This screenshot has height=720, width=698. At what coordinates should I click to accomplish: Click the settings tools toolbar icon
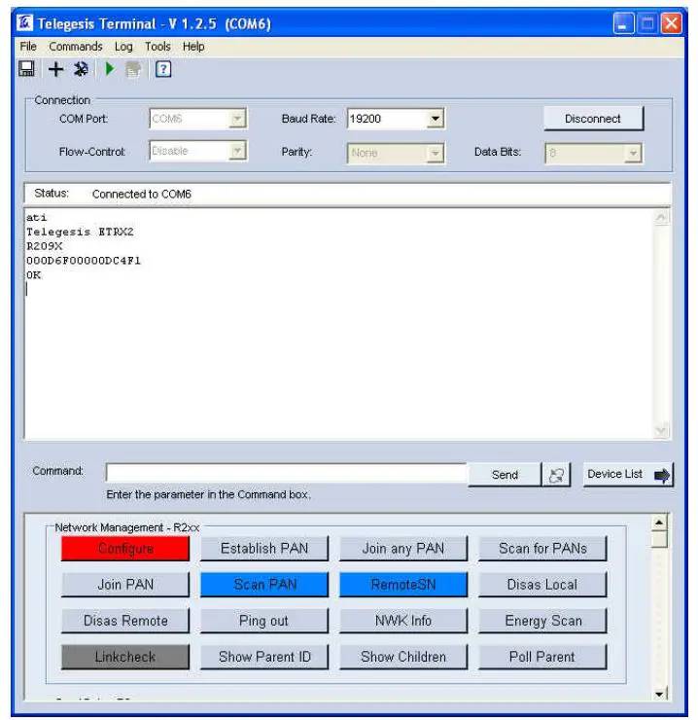click(82, 69)
